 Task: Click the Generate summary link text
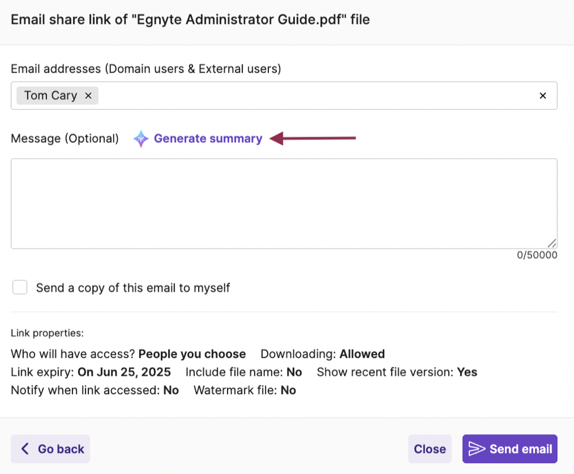tap(208, 138)
